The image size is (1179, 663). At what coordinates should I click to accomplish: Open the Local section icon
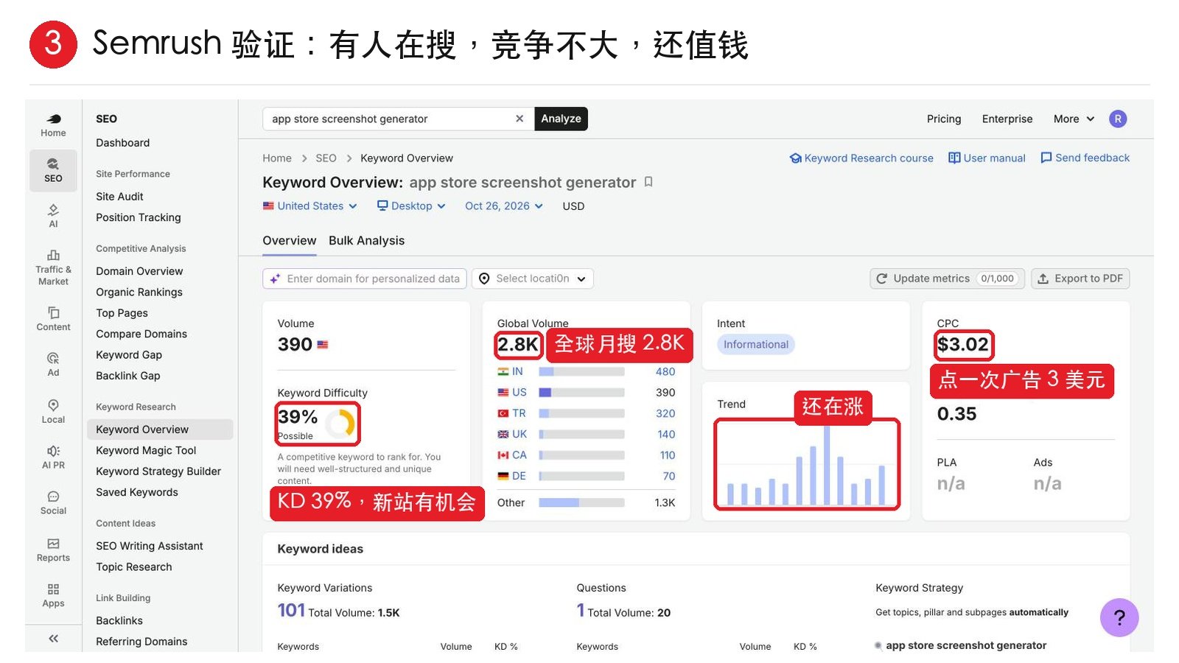(x=53, y=411)
